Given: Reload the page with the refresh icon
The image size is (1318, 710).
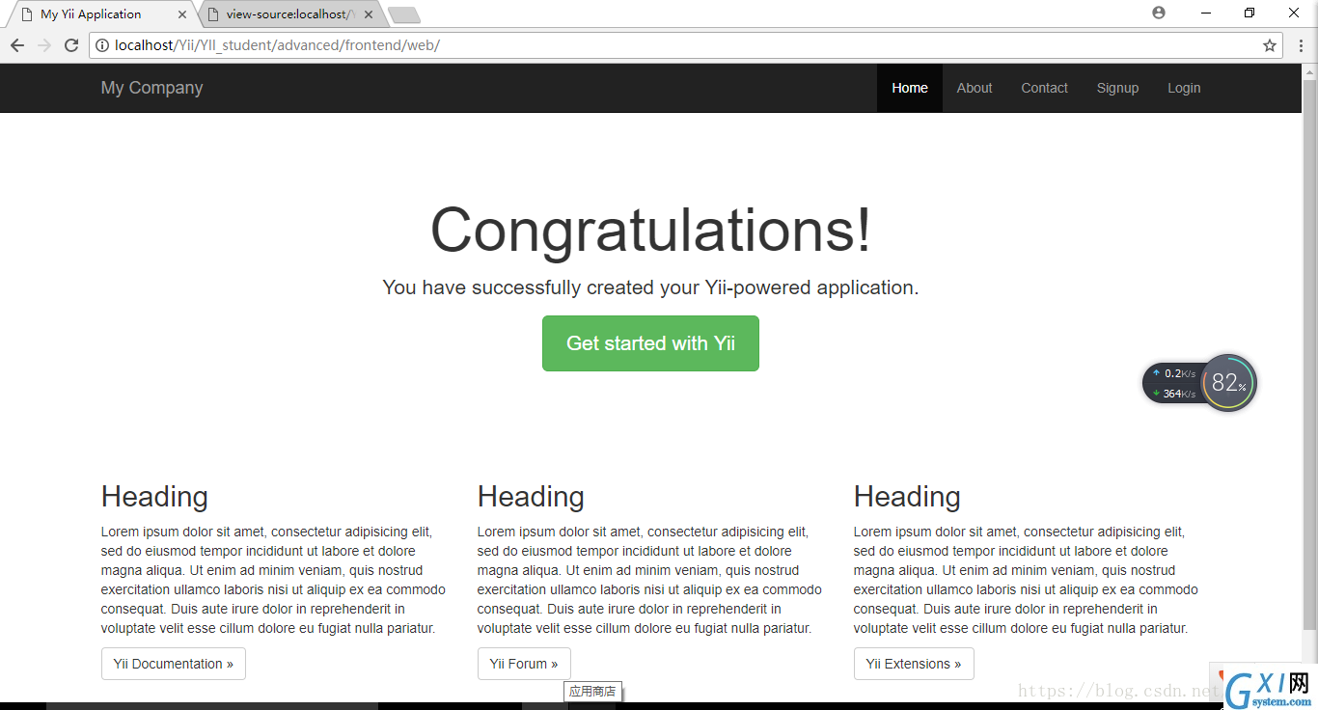Looking at the screenshot, I should coord(71,45).
